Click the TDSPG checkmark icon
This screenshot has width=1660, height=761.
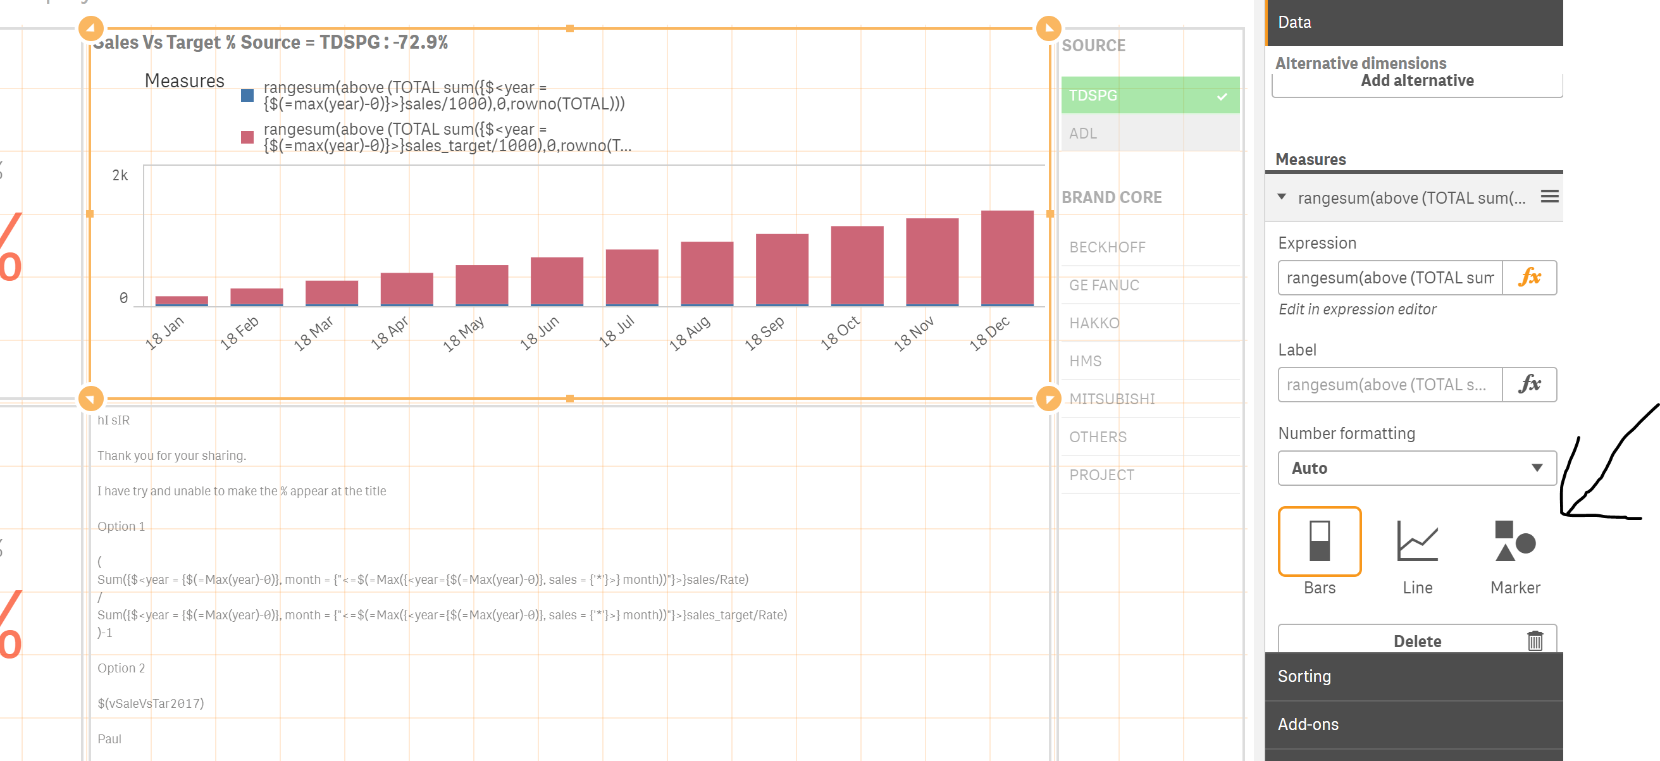[1222, 97]
